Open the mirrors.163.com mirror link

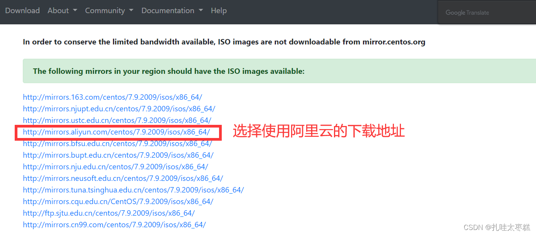pos(112,97)
